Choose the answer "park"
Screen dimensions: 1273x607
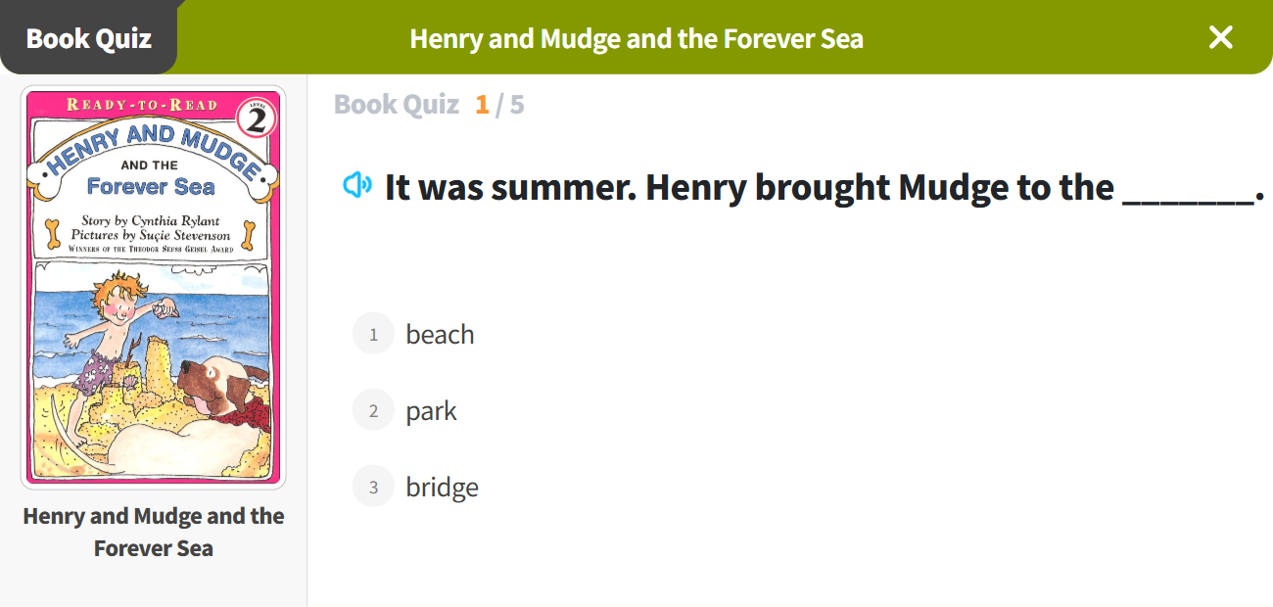431,411
